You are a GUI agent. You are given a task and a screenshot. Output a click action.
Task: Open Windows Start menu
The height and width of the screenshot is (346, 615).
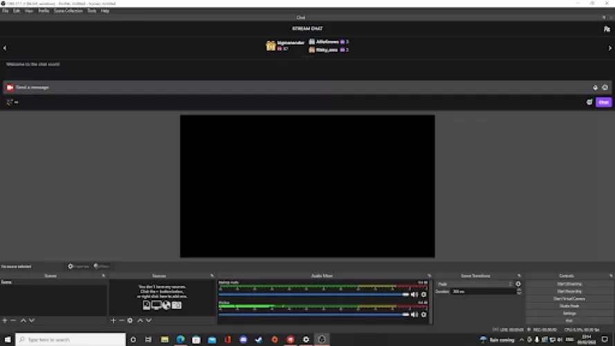coord(8,340)
